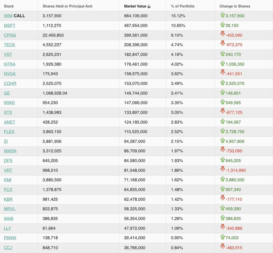
Task: Click green up arrow beside 1,036,350
Action: 222,63
